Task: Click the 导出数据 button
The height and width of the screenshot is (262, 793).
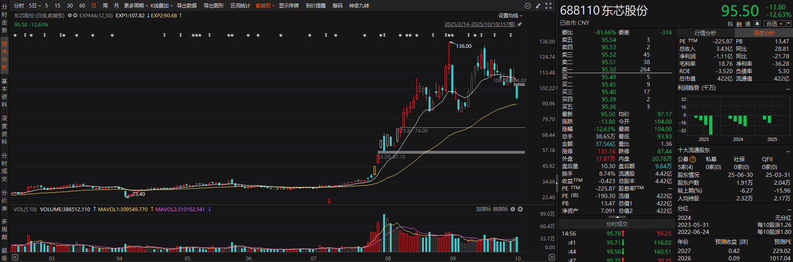Action: 187,6
